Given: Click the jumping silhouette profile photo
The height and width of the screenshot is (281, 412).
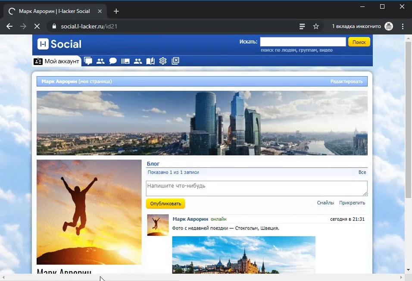Looking at the screenshot, I should (x=89, y=212).
